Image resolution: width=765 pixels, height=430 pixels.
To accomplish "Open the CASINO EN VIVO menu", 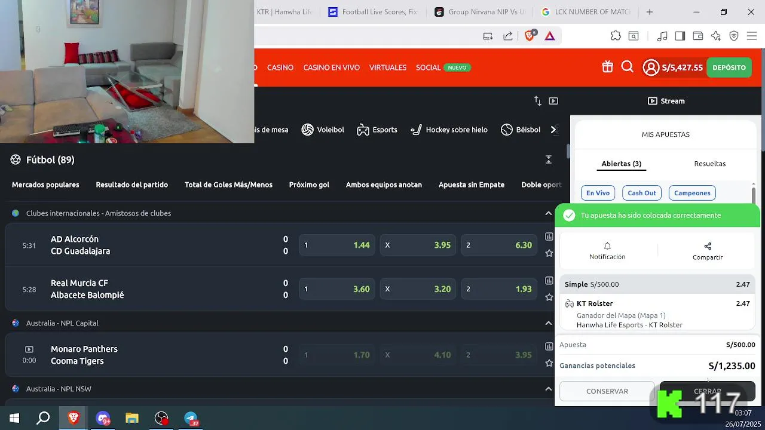I will click(x=331, y=67).
